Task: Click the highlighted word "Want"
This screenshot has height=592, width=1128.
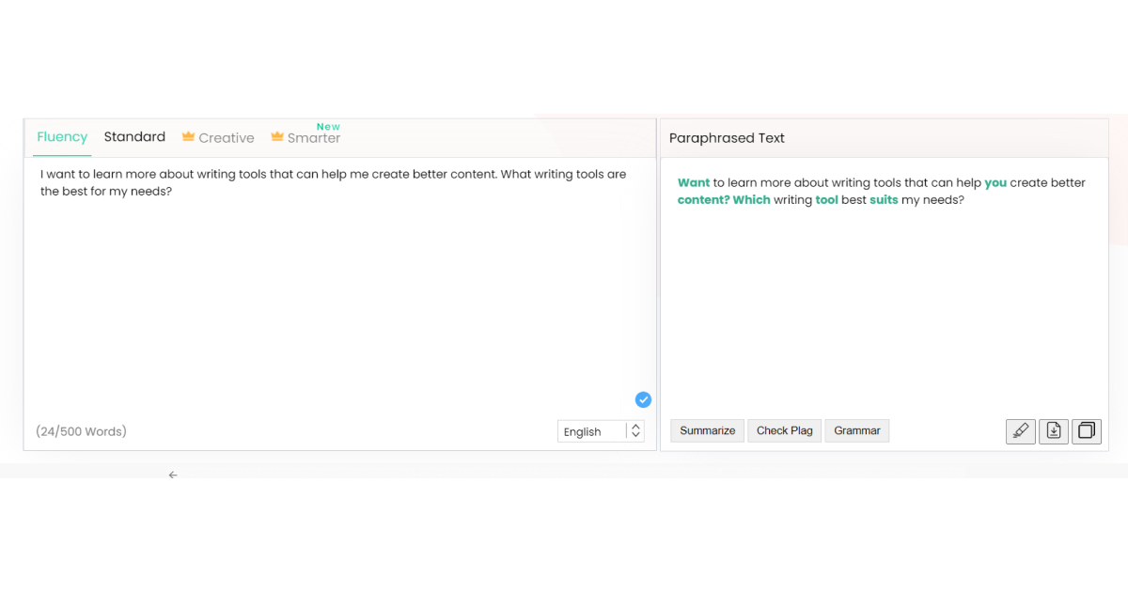Action: 694,183
